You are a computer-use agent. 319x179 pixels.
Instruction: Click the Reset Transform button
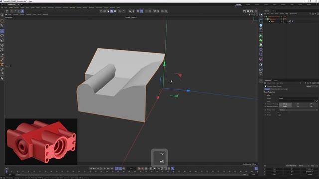pos(291,166)
